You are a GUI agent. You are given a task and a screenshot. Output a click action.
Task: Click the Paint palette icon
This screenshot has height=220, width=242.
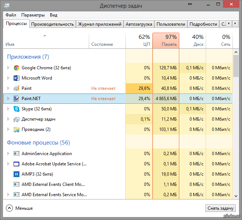tap(16, 88)
